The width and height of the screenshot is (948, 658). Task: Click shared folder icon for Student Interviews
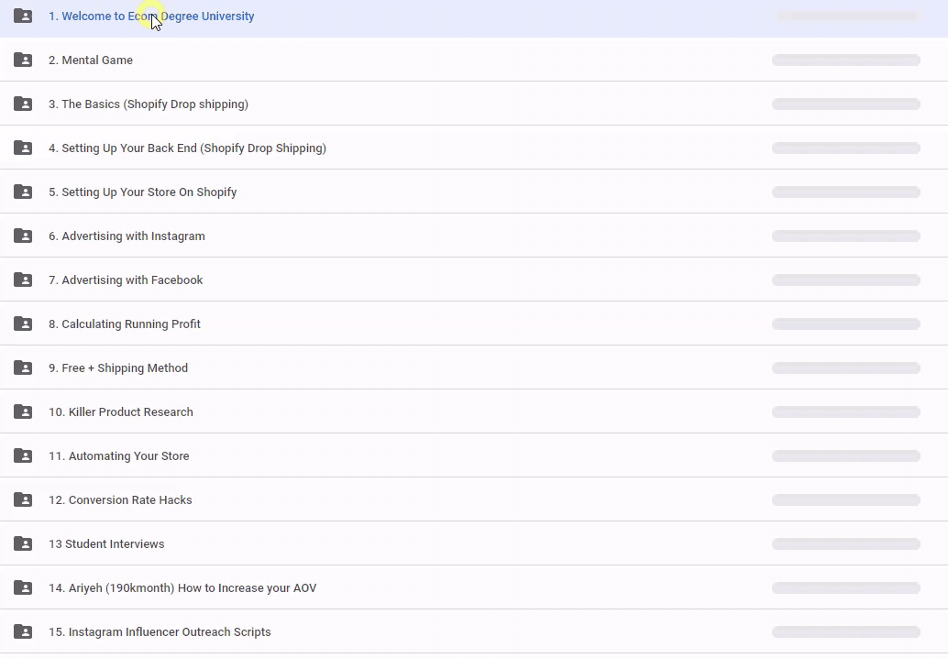tap(23, 544)
